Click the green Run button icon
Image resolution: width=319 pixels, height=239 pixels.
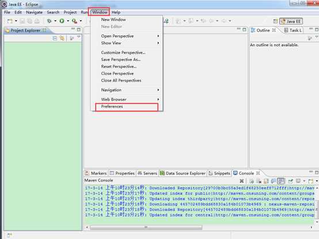(62, 21)
